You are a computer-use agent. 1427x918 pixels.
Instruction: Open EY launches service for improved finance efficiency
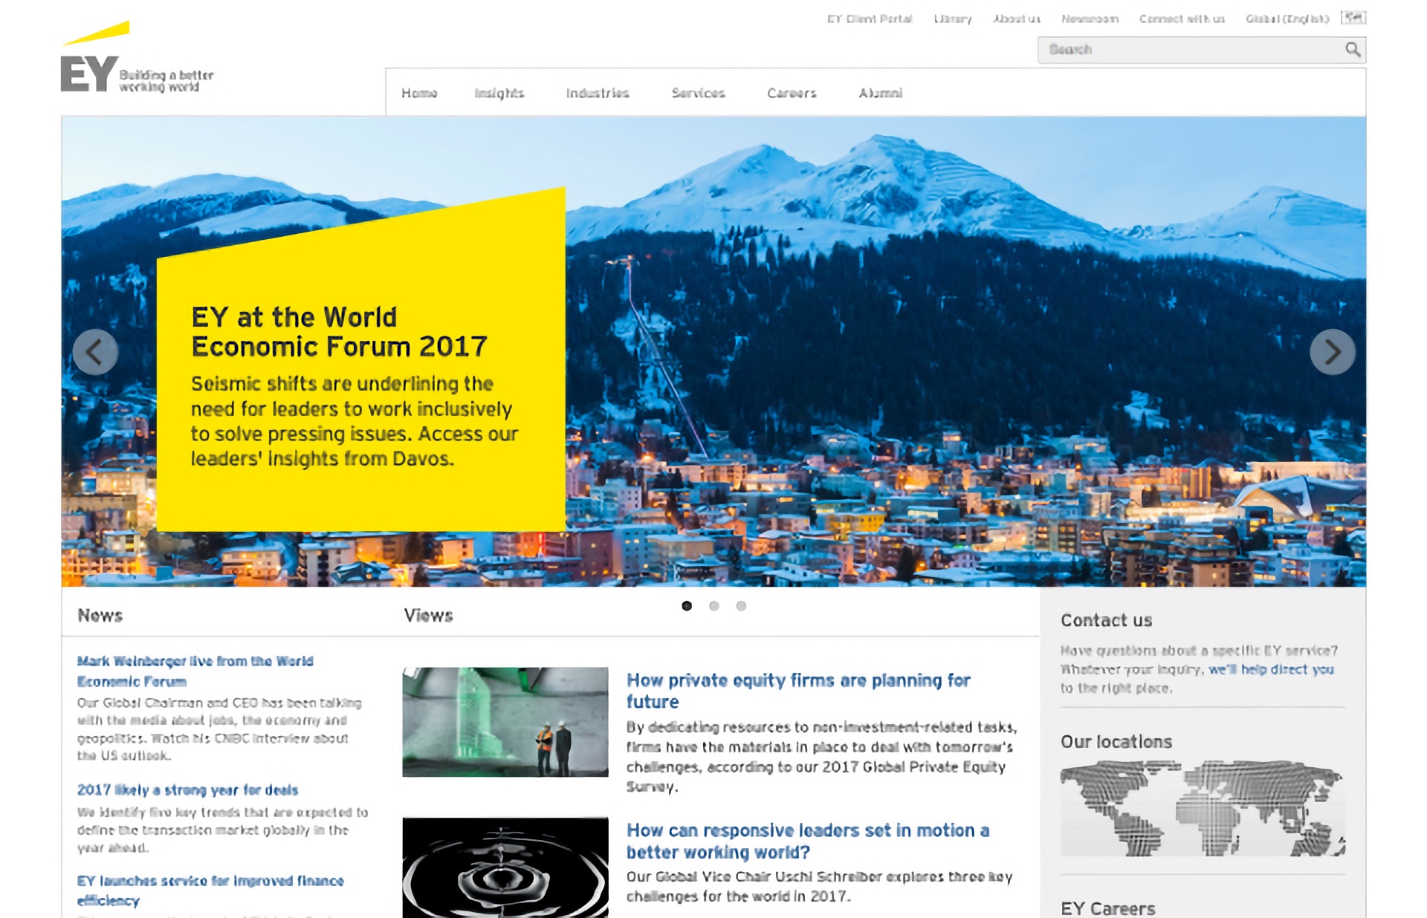point(210,891)
